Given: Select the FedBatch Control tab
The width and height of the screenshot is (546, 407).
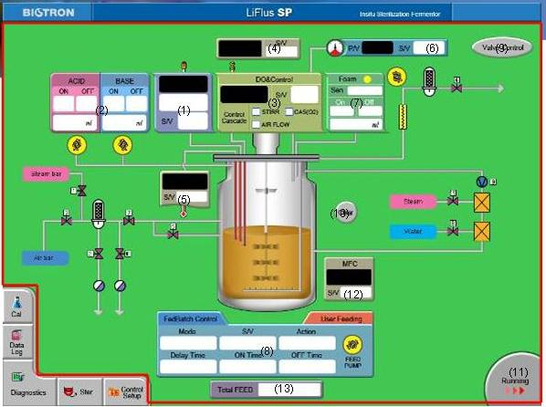Looking at the screenshot, I should [x=191, y=318].
